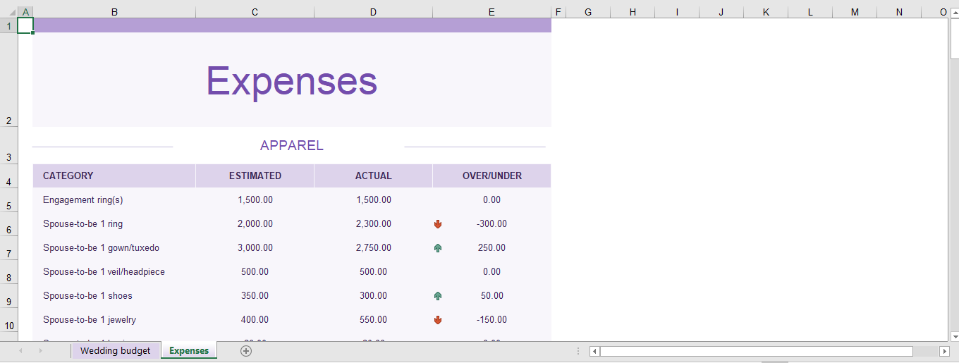
Task: Click the next sheet navigation arrow
Action: (40, 350)
